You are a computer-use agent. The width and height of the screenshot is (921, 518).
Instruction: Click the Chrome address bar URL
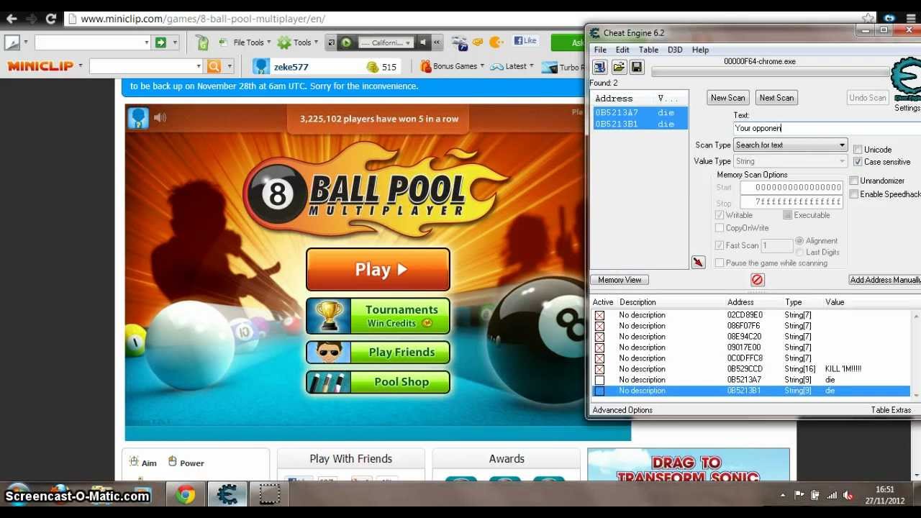tap(203, 19)
